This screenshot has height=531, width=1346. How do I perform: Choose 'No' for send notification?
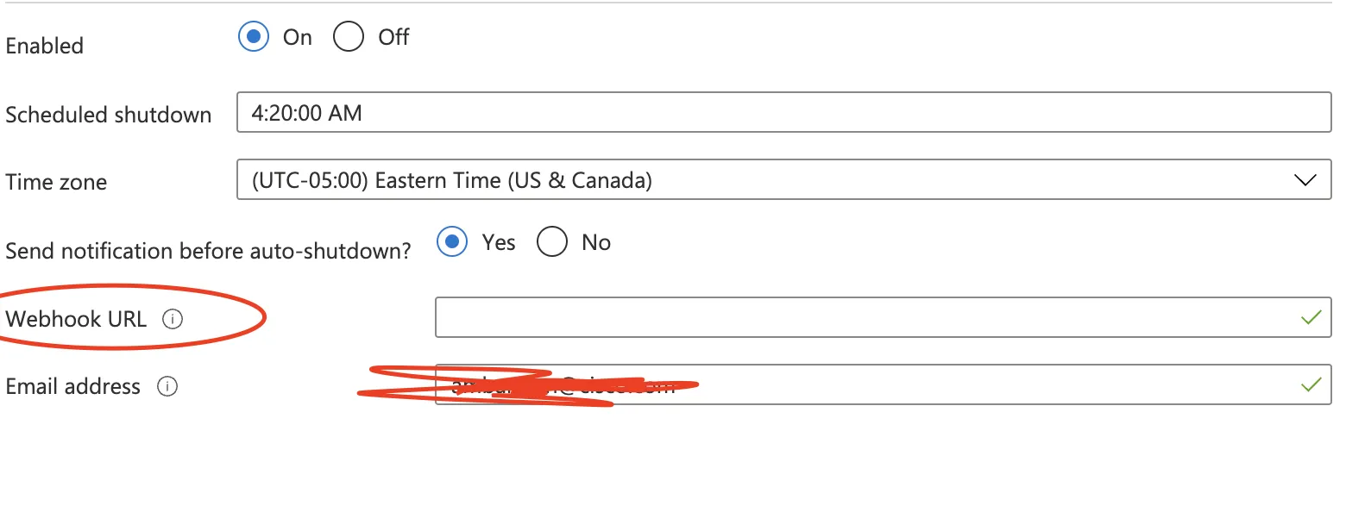[x=552, y=242]
